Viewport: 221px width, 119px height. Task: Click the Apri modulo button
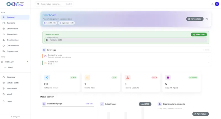click(x=201, y=114)
